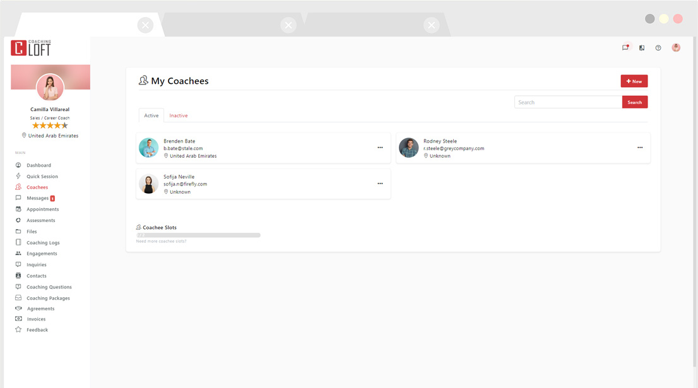Screen dimensions: 698x388
Task: Click the Appointments calendar icon
Action: pos(18,209)
